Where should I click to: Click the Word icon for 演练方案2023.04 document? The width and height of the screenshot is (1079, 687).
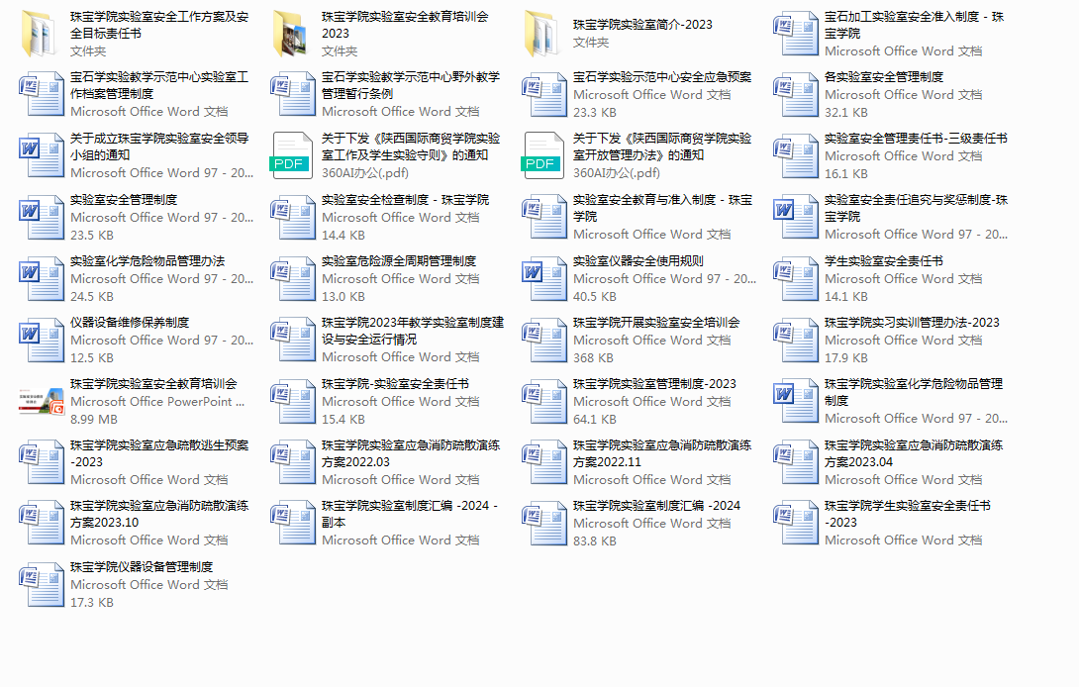point(794,462)
